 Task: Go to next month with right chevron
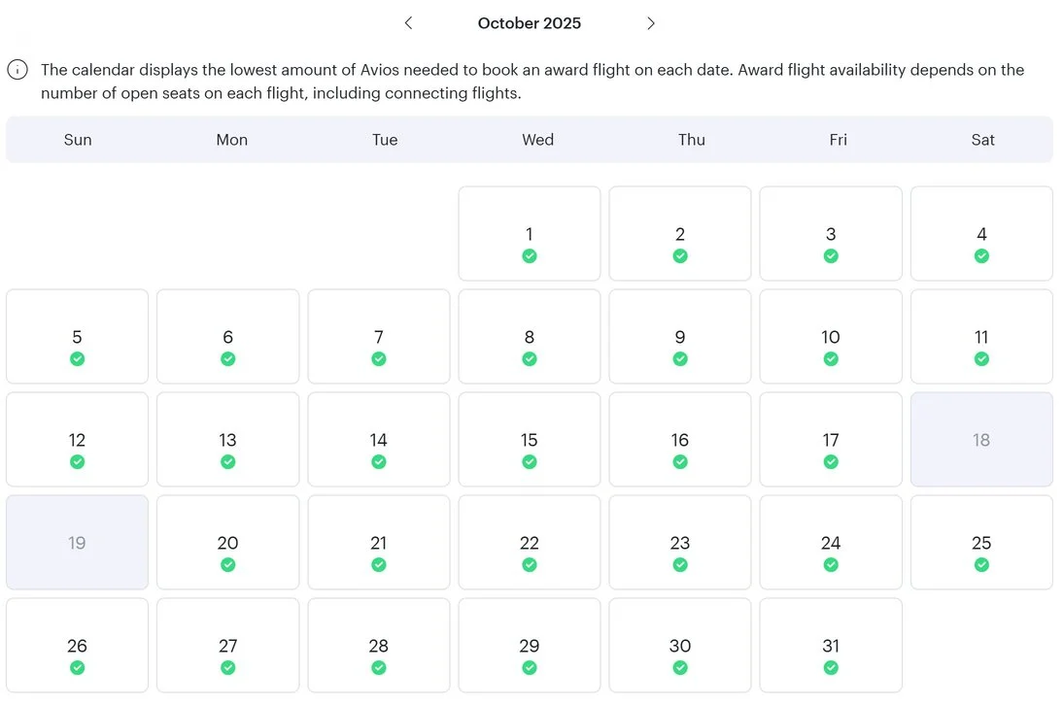pyautogui.click(x=651, y=23)
